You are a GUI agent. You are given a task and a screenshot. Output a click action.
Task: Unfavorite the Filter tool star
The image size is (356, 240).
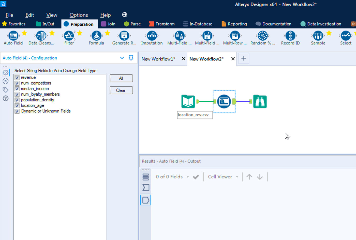[80, 33]
